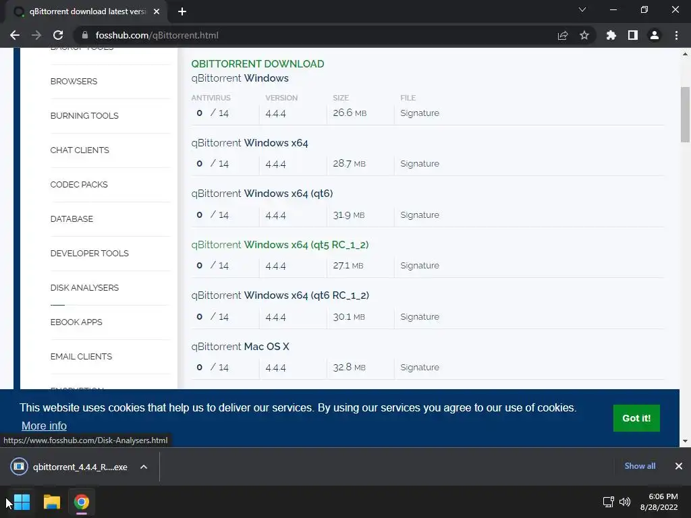Open Signature for the 31.9 MB file
The width and height of the screenshot is (691, 518).
pyautogui.click(x=420, y=215)
